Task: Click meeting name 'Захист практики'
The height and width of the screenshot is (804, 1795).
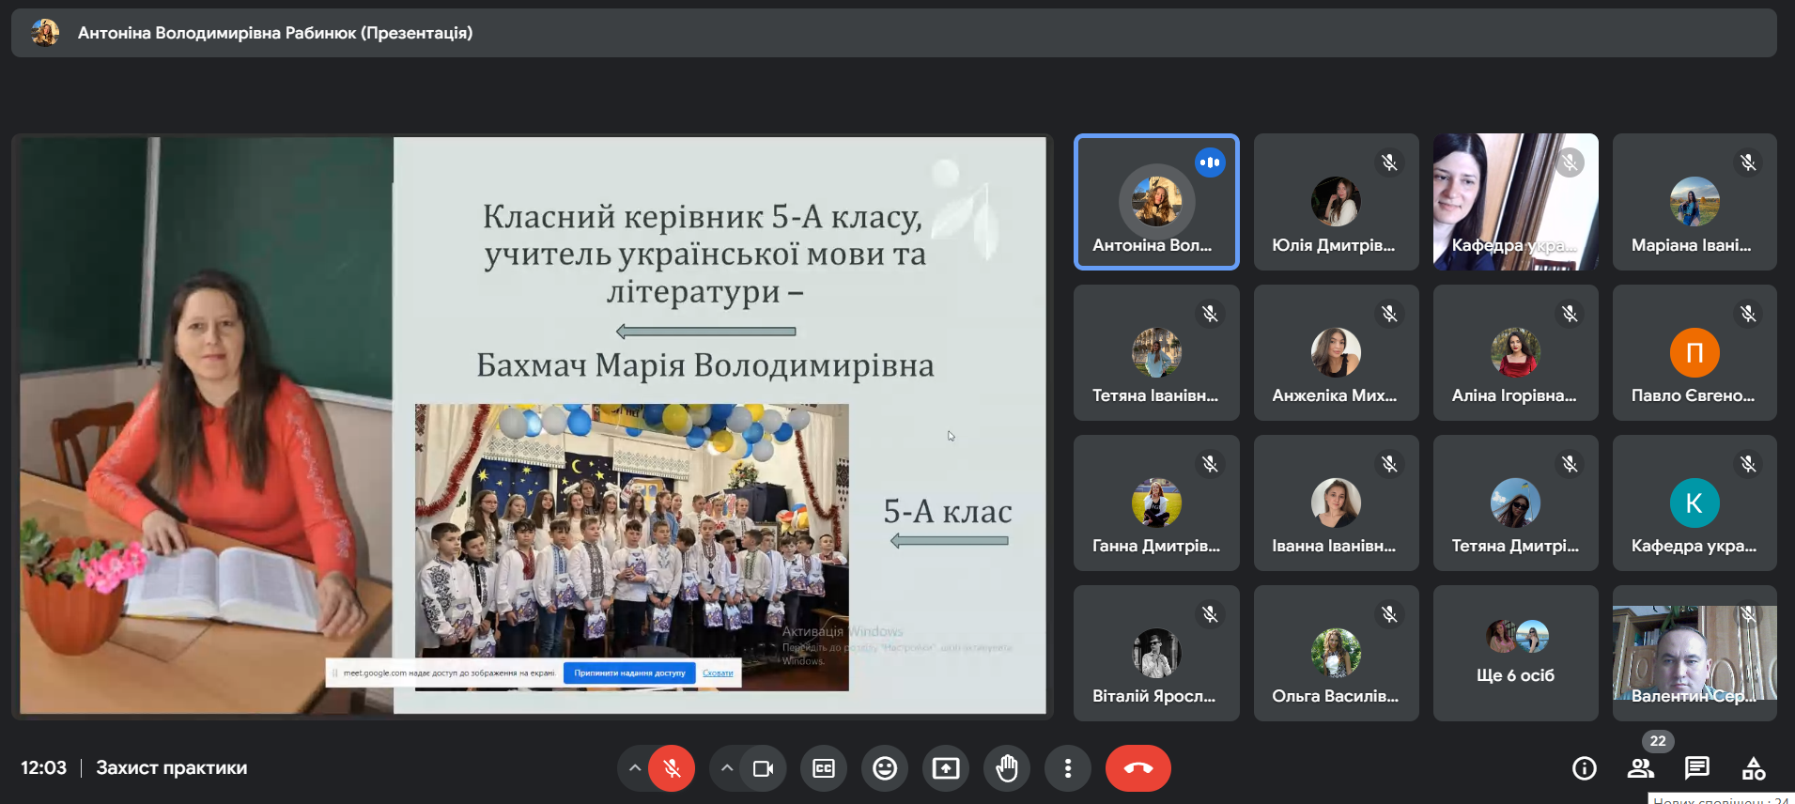Action: [172, 768]
